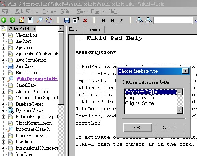Open the wiki home page icon

point(22,20)
